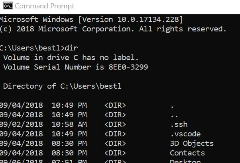Click the volume has no label line
Image resolution: width=240 pixels, height=163 pixels.
[x=71, y=58]
